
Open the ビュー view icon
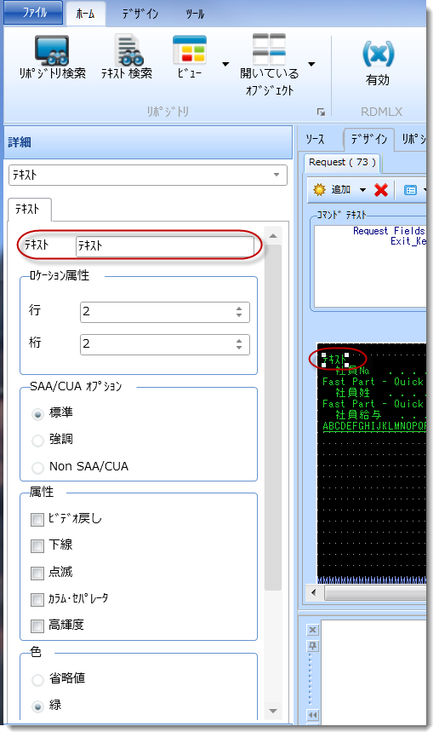pos(190,49)
